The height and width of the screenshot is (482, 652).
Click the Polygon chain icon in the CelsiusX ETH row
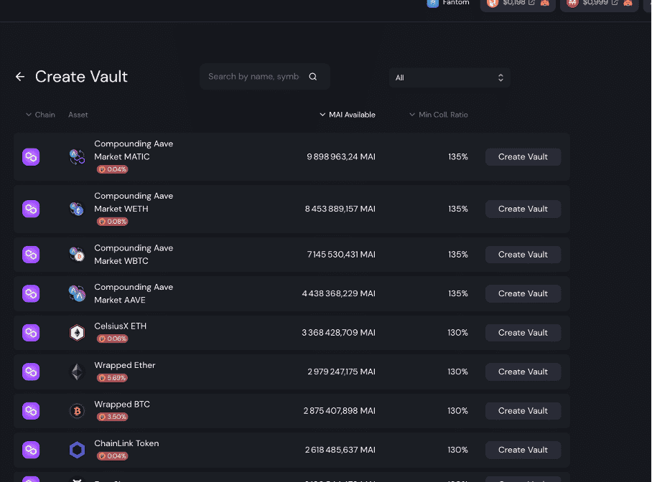(x=31, y=333)
